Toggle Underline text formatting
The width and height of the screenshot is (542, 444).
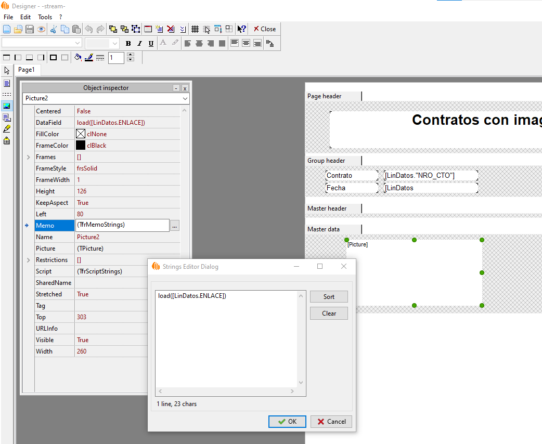(x=151, y=43)
